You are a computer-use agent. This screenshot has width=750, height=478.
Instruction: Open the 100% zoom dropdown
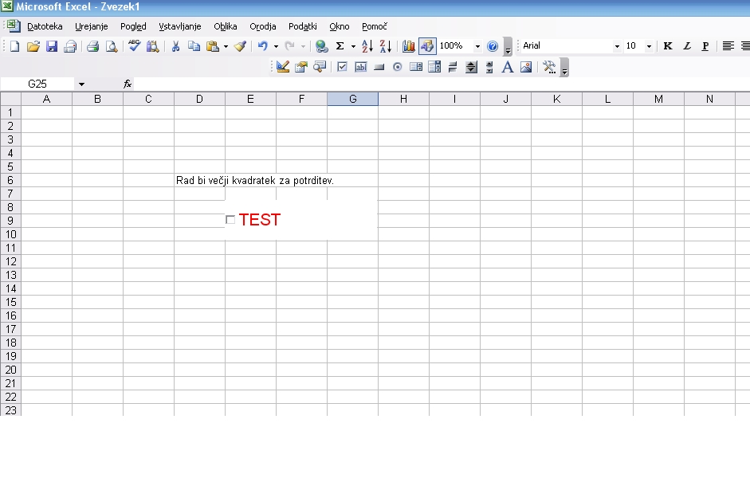click(x=477, y=46)
